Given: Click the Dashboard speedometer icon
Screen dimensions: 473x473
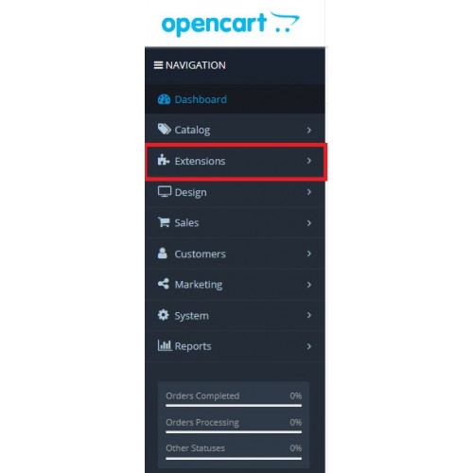Looking at the screenshot, I should point(164,99).
